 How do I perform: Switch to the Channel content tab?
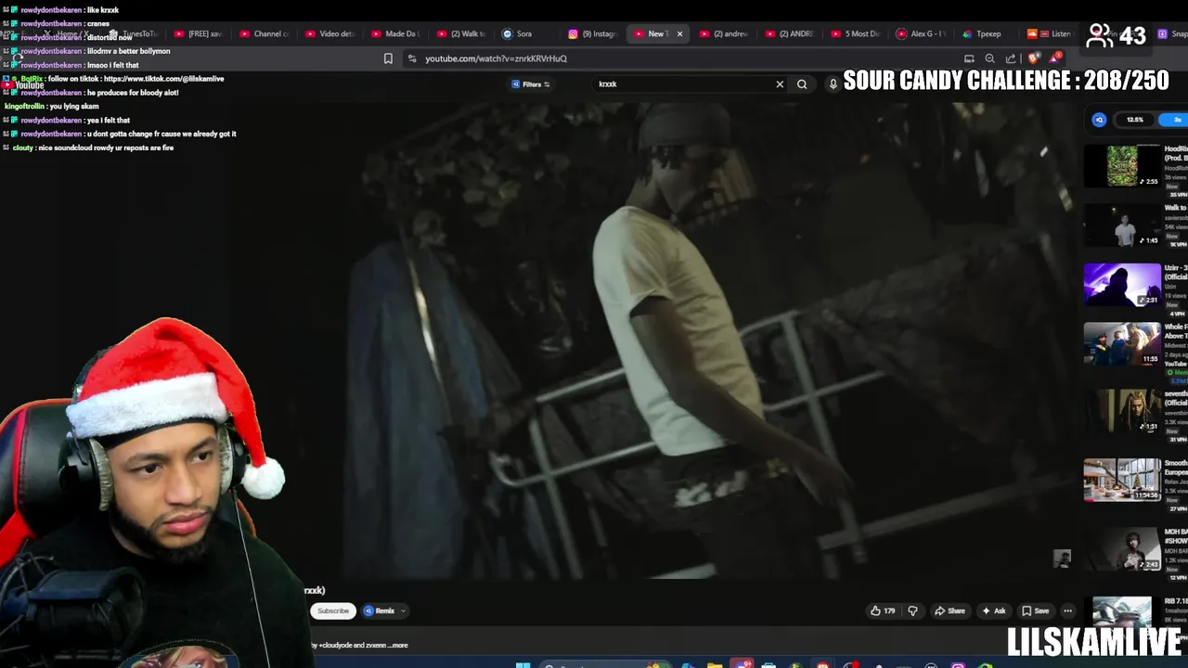point(264,34)
